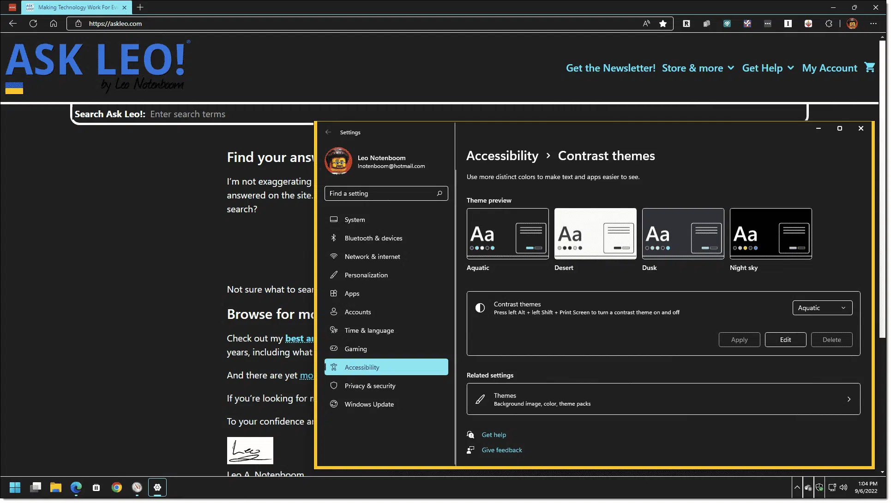Open File Explorer from the taskbar
Image resolution: width=891 pixels, height=503 pixels.
click(x=56, y=487)
